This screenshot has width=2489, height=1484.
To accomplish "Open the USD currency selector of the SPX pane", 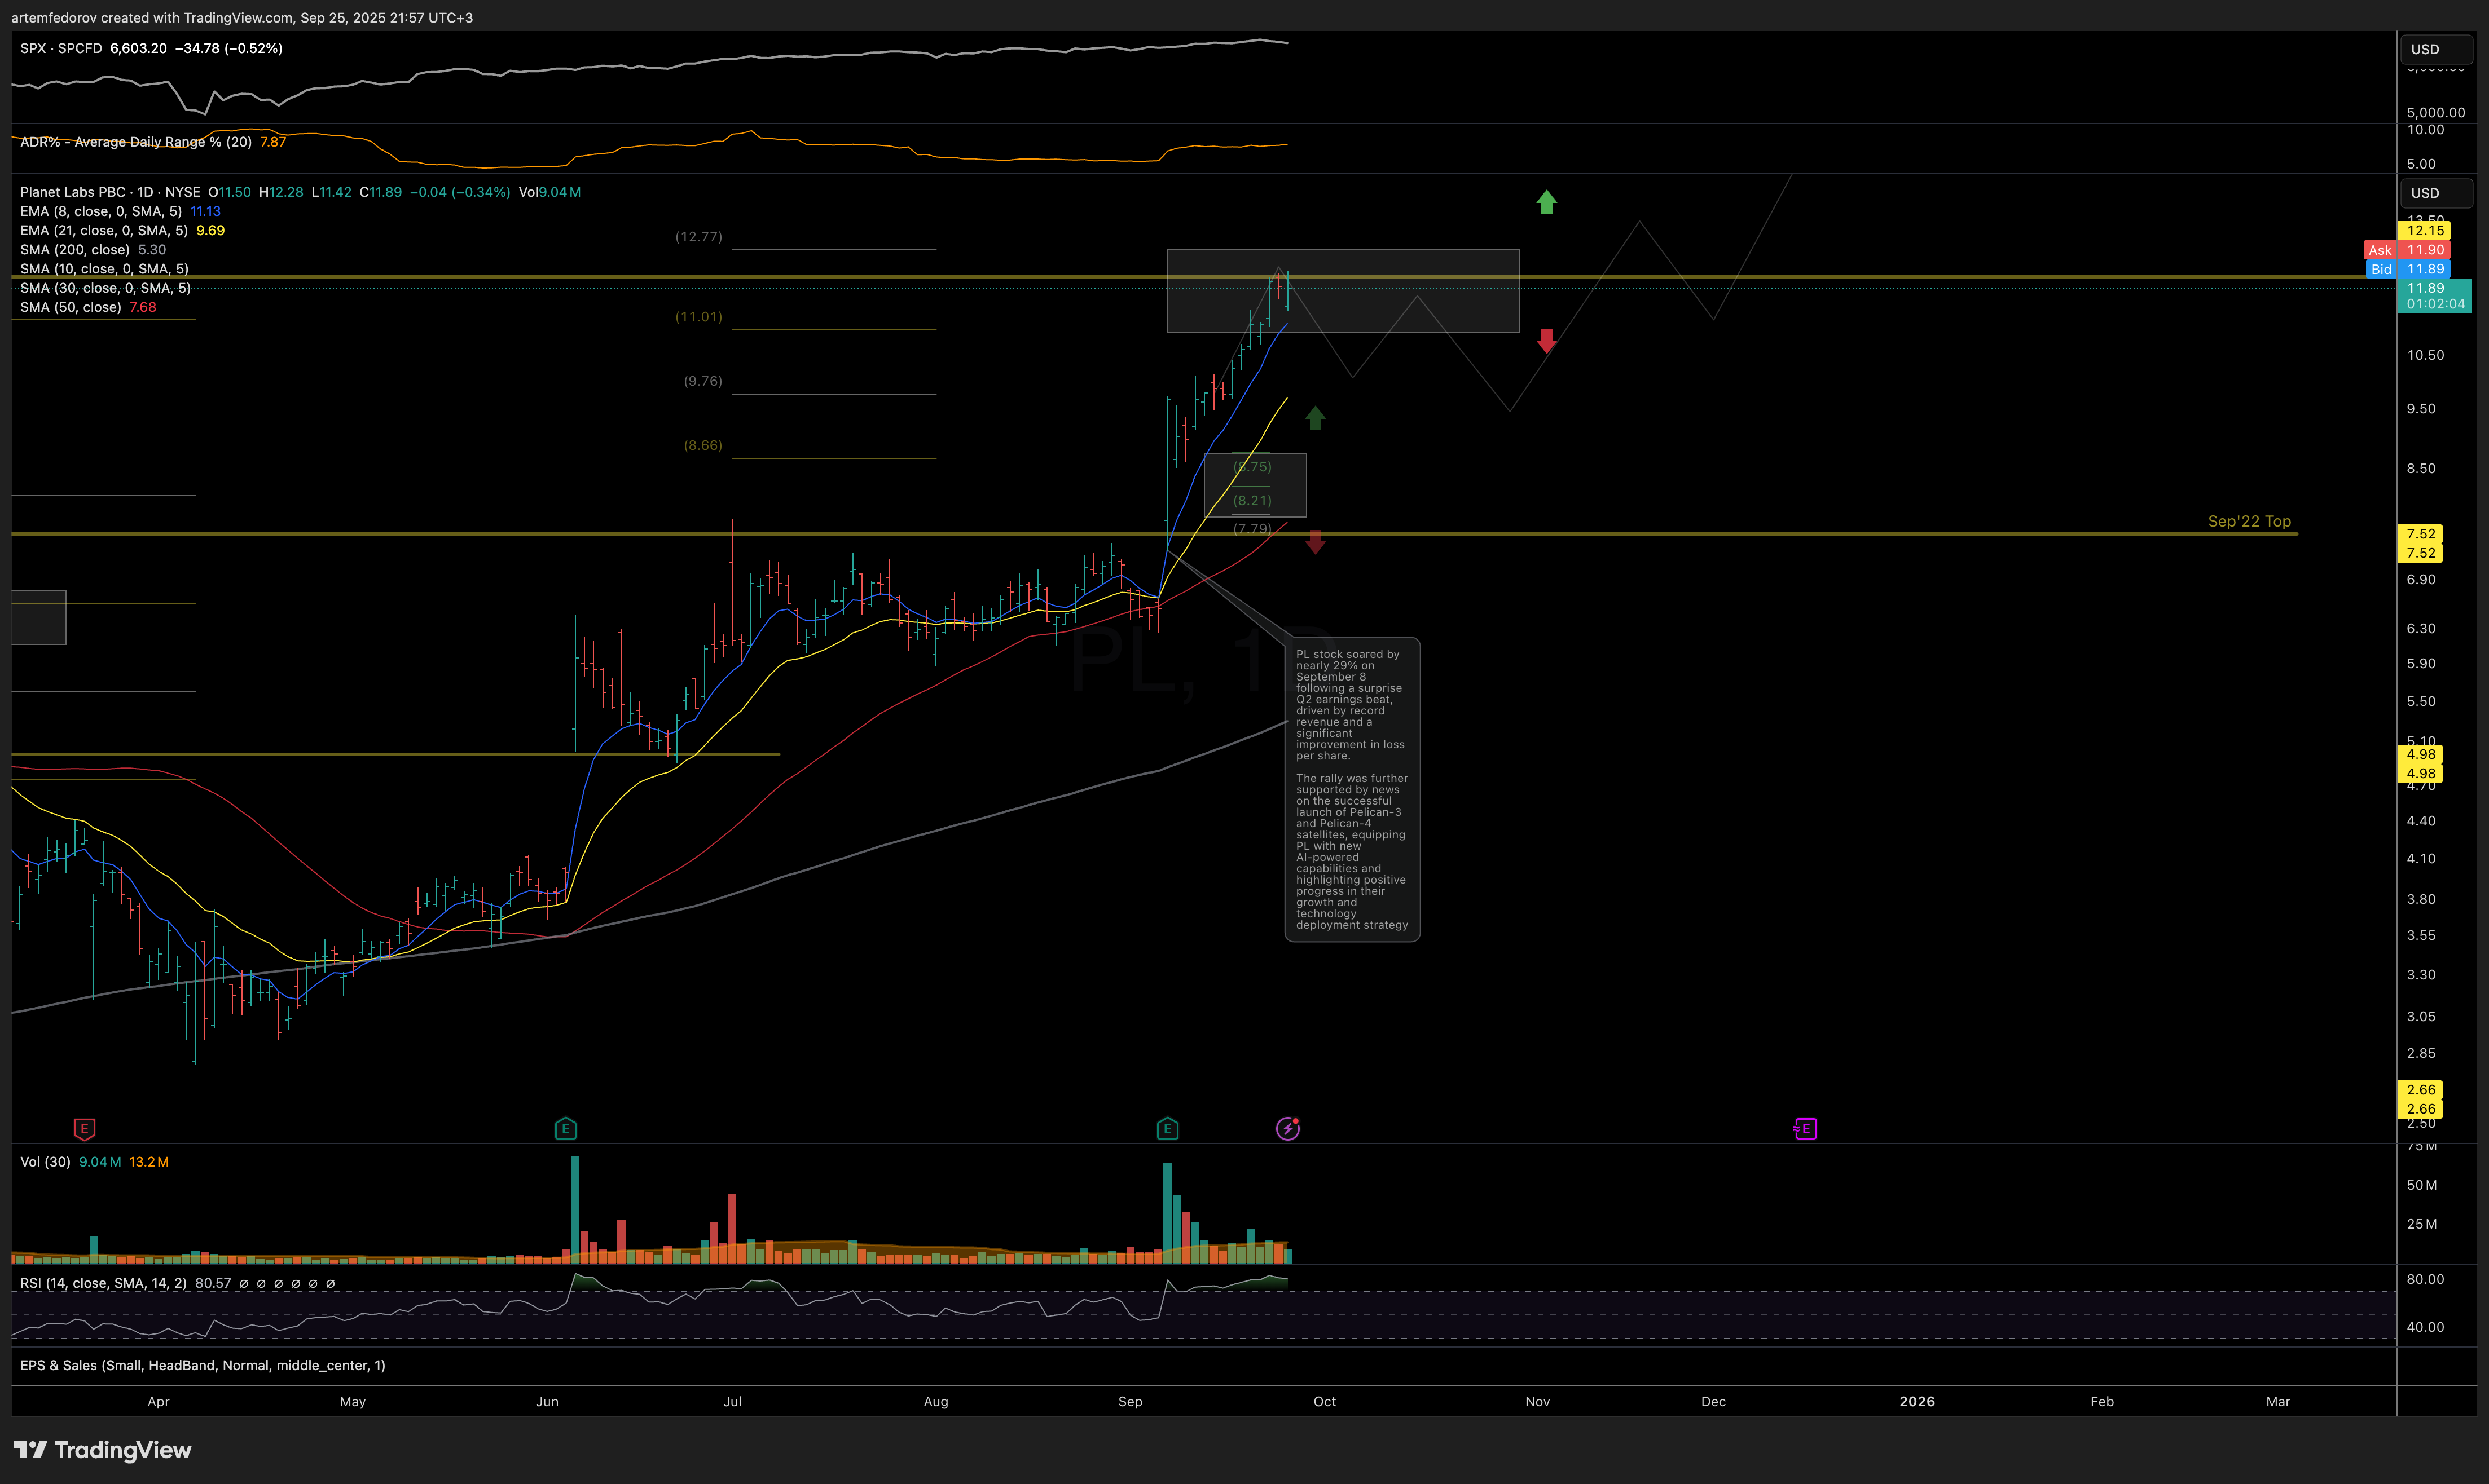I will 2436,49.
